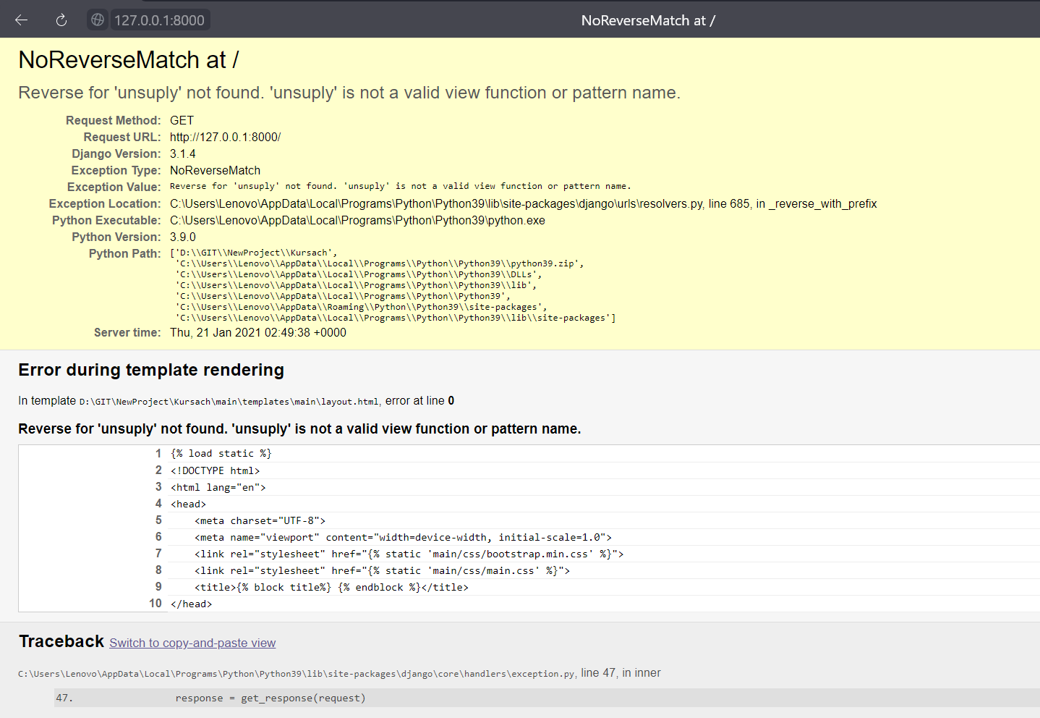This screenshot has width=1040, height=718.
Task: Select the exception type NoReverseMatch value
Action: (x=215, y=171)
